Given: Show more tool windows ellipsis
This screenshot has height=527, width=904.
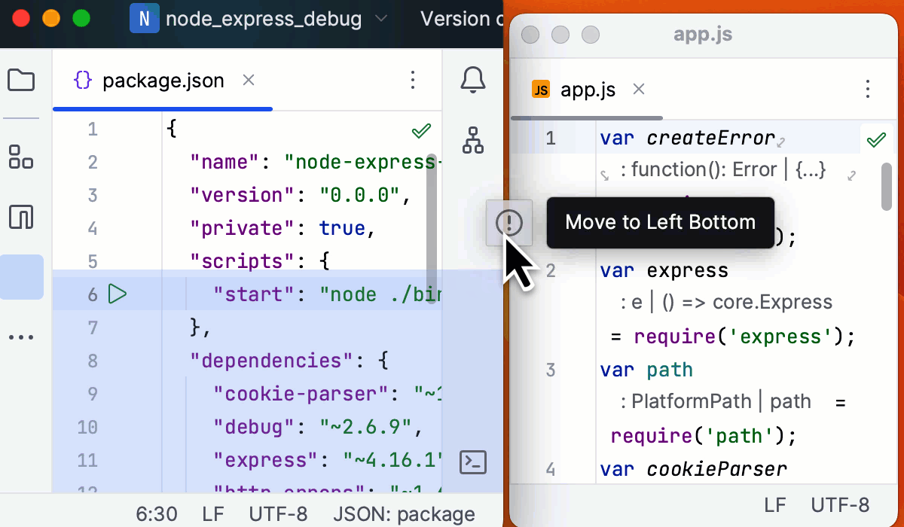Looking at the screenshot, I should coord(21,338).
